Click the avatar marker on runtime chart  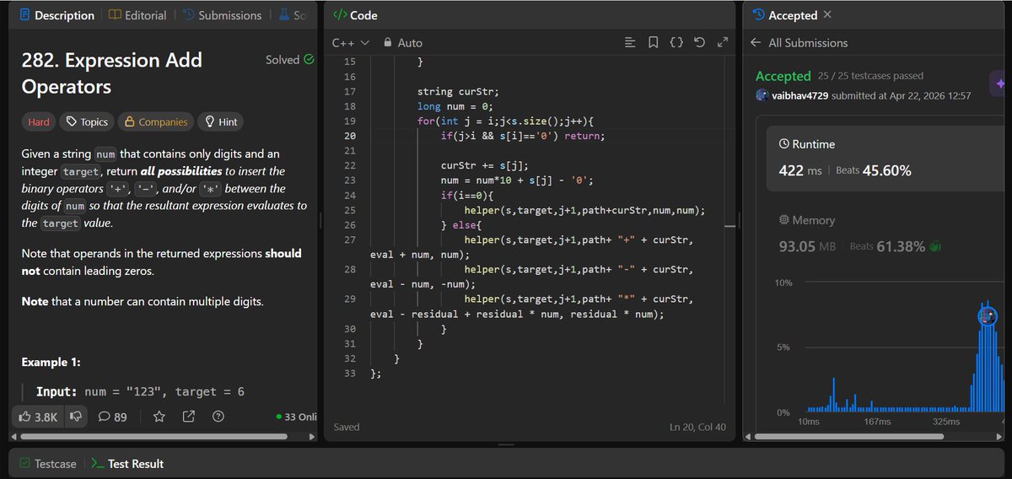(988, 316)
